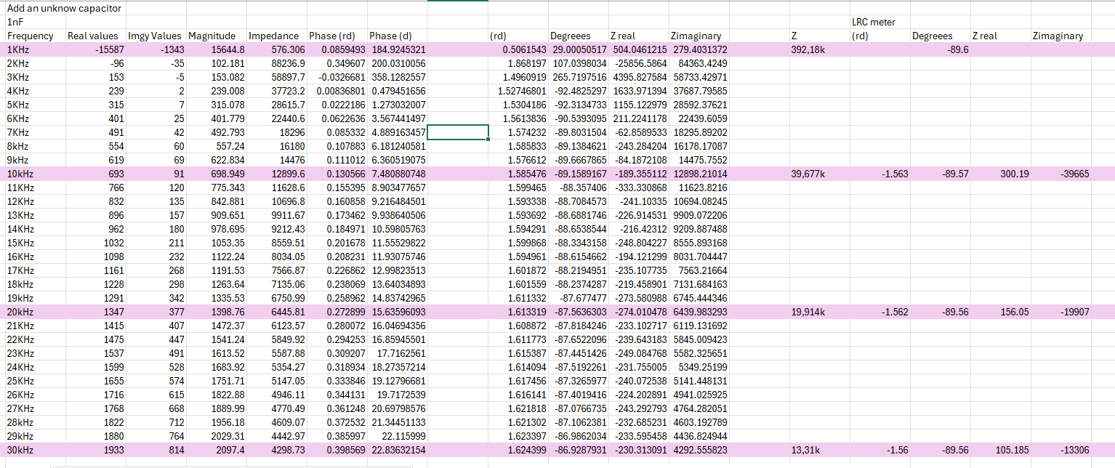The height and width of the screenshot is (468, 1115).
Task: Click the Z real value '-25856.5864'
Action: [x=640, y=63]
